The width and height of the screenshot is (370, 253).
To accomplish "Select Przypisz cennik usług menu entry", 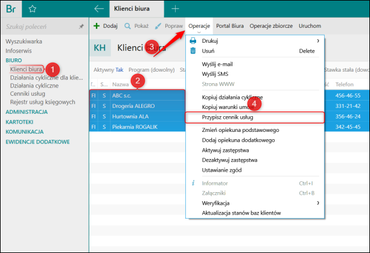I will 227,117.
